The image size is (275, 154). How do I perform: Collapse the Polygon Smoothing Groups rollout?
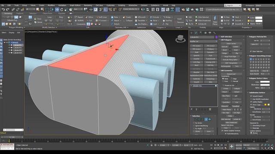coord(260,56)
